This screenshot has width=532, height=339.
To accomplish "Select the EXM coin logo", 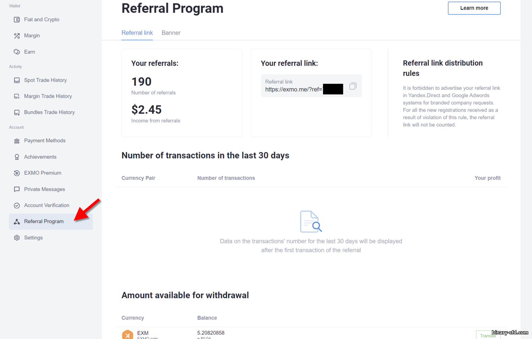I will pyautogui.click(x=128, y=335).
